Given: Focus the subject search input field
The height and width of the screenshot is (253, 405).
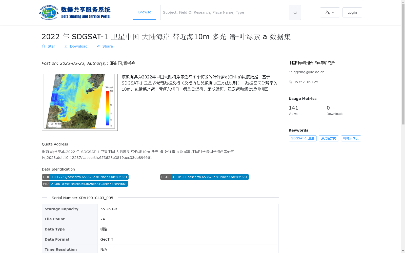Looking at the screenshot, I should click(x=225, y=12).
